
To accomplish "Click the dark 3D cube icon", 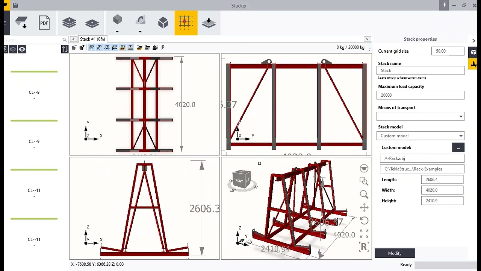I will pyautogui.click(x=163, y=23).
